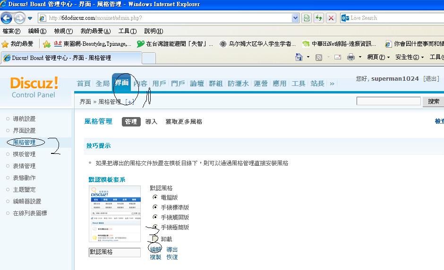This screenshot has width=444, height=270.
Task: Open 表情管理 in the sidebar
Action: pos(24,166)
